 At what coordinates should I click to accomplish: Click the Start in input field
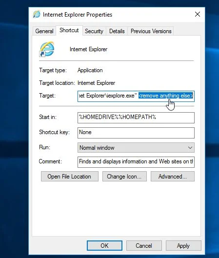tap(136, 118)
